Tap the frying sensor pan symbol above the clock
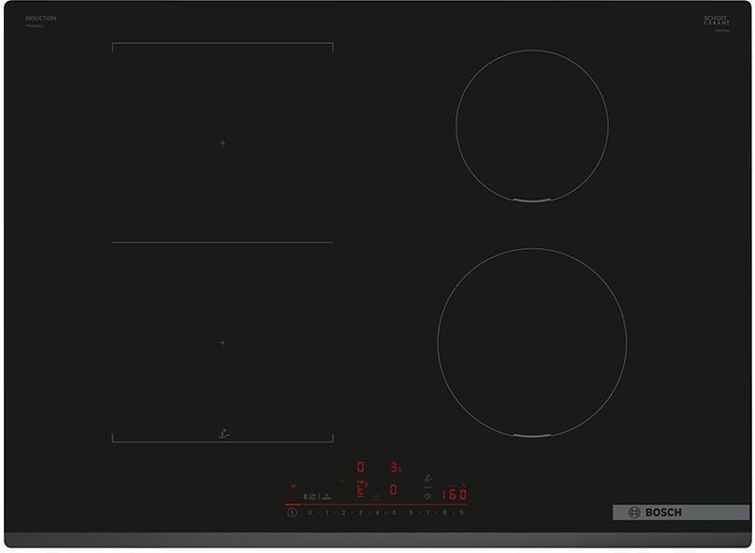This screenshot has height=553, width=755. pos(428,477)
